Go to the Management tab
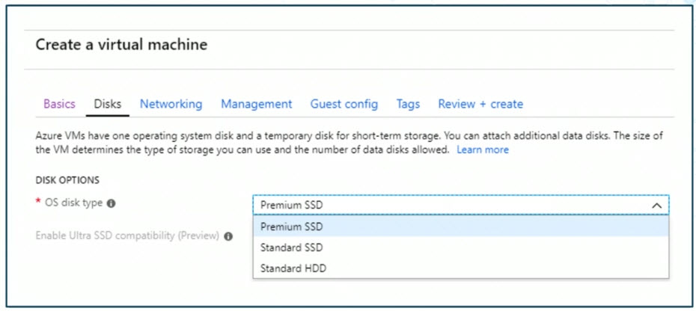The width and height of the screenshot is (696, 311). point(257,104)
